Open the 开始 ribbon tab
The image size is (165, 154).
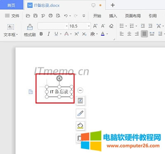click(97, 16)
